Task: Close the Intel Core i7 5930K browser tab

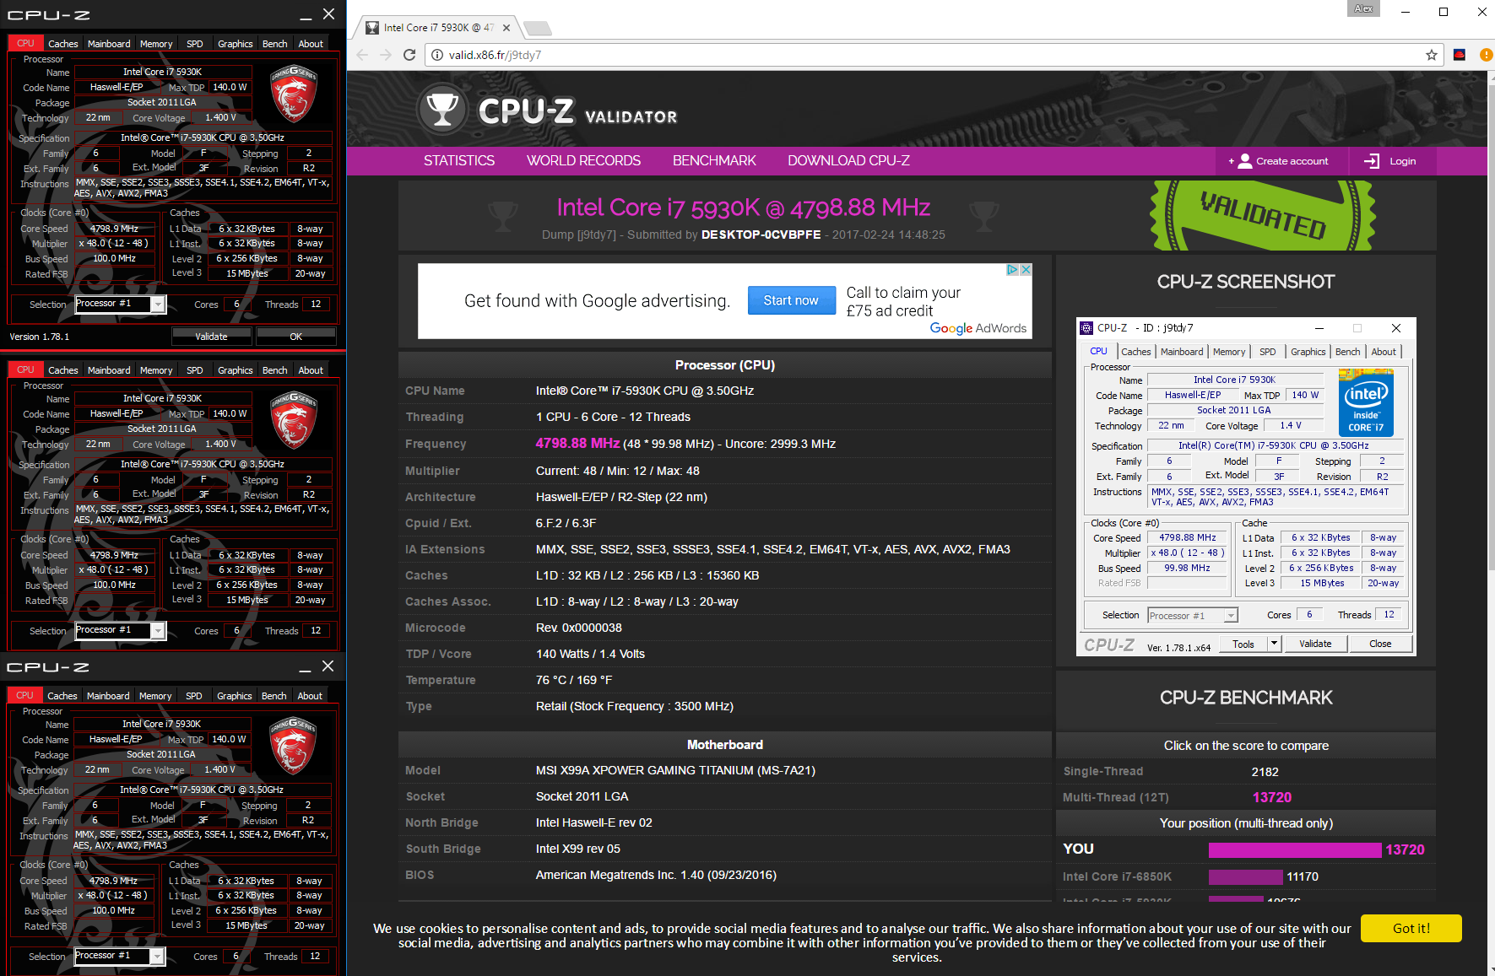Action: (506, 28)
